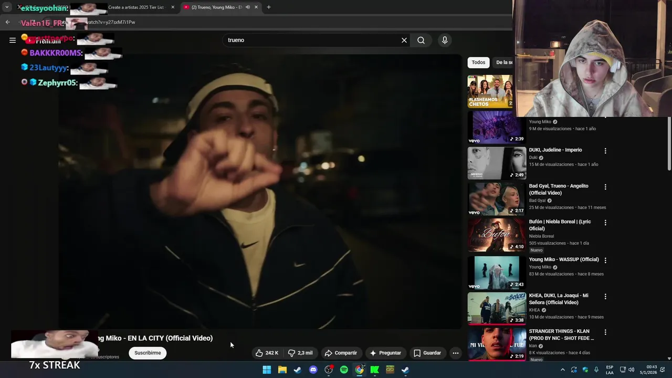The height and width of the screenshot is (378, 672).
Task: Open the tab search dropdown arrow
Action: click(x=7, y=7)
